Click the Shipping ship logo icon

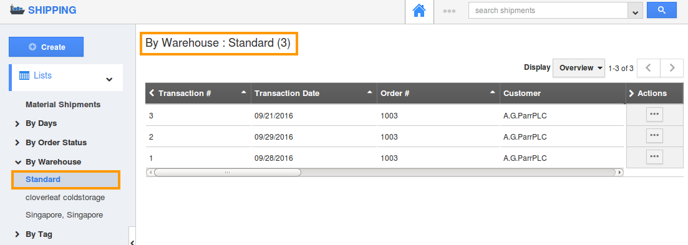tap(17, 9)
